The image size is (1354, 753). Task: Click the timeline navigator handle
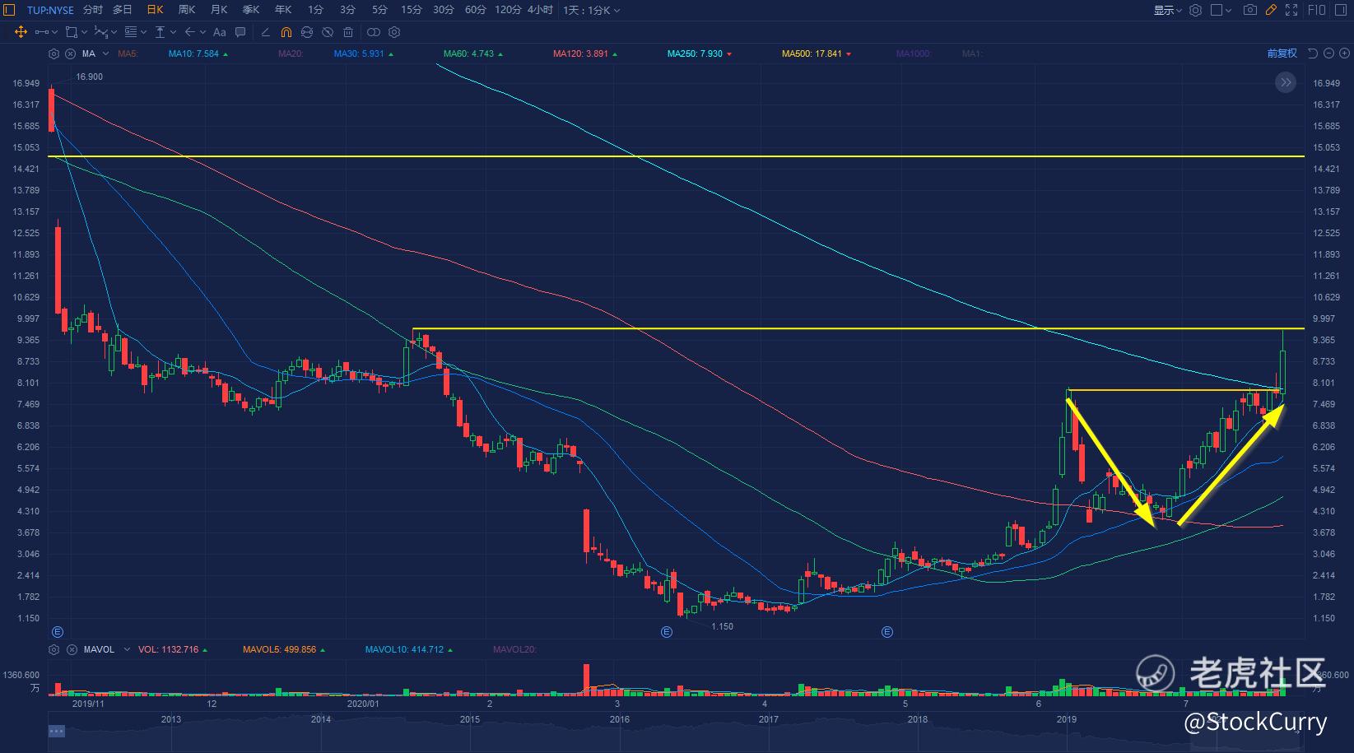point(57,731)
